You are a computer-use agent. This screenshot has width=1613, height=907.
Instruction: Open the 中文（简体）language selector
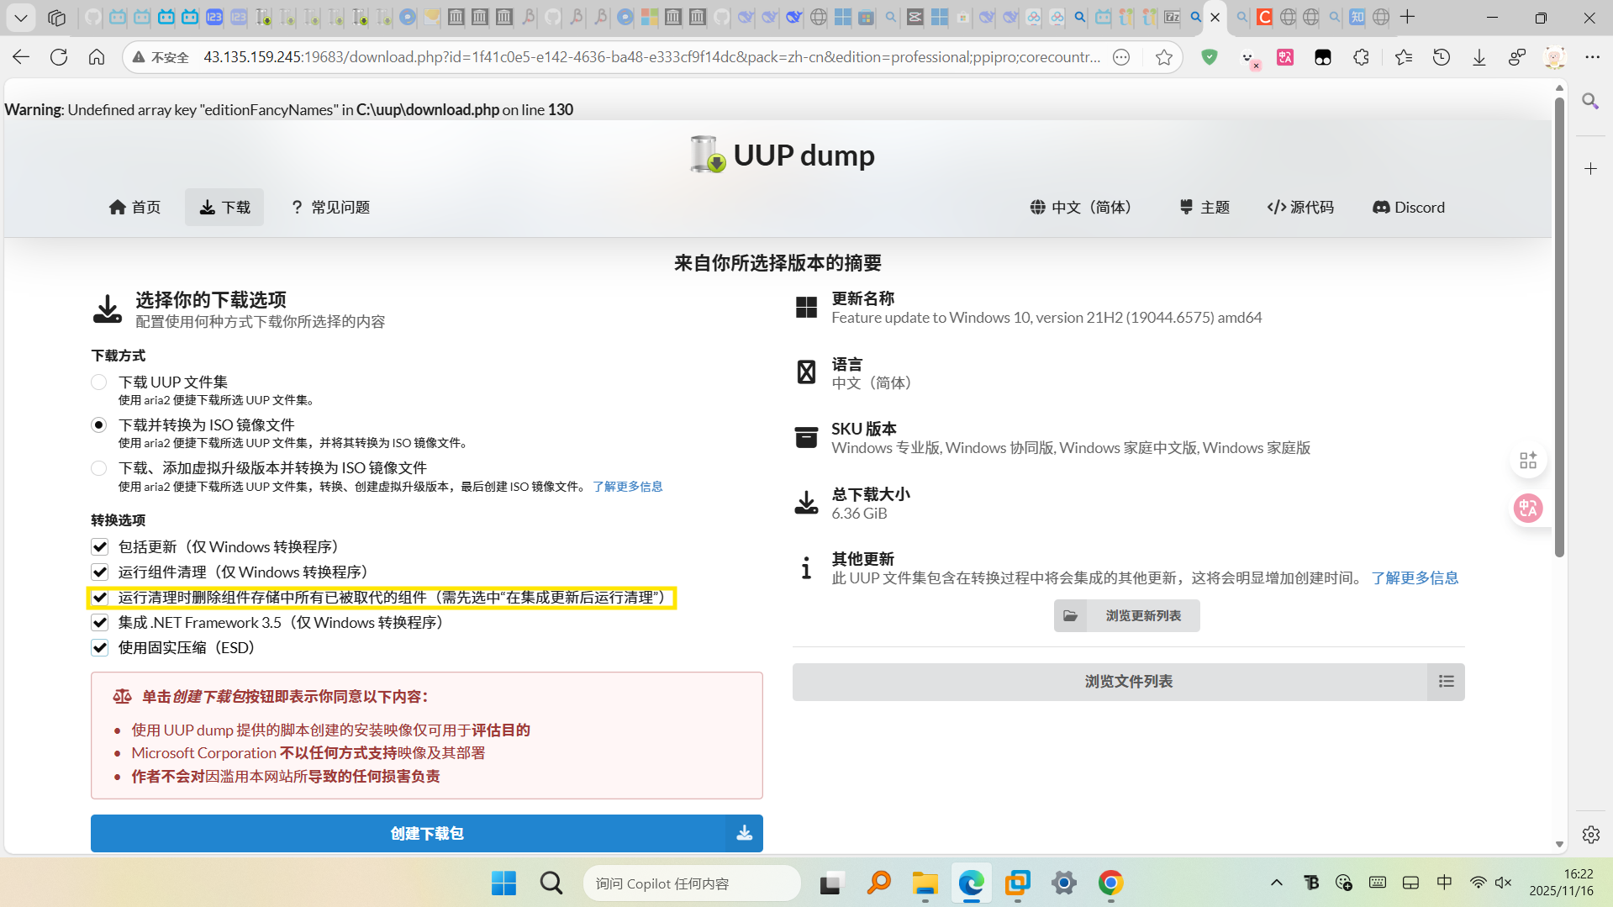click(x=1081, y=208)
